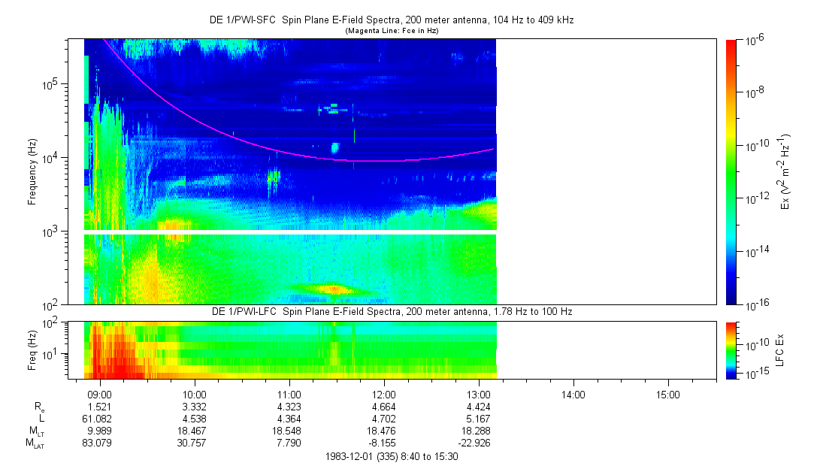Viewport: 814px width, 466px height.
Task: Click the MLAT value -22.926
Action: 474,443
